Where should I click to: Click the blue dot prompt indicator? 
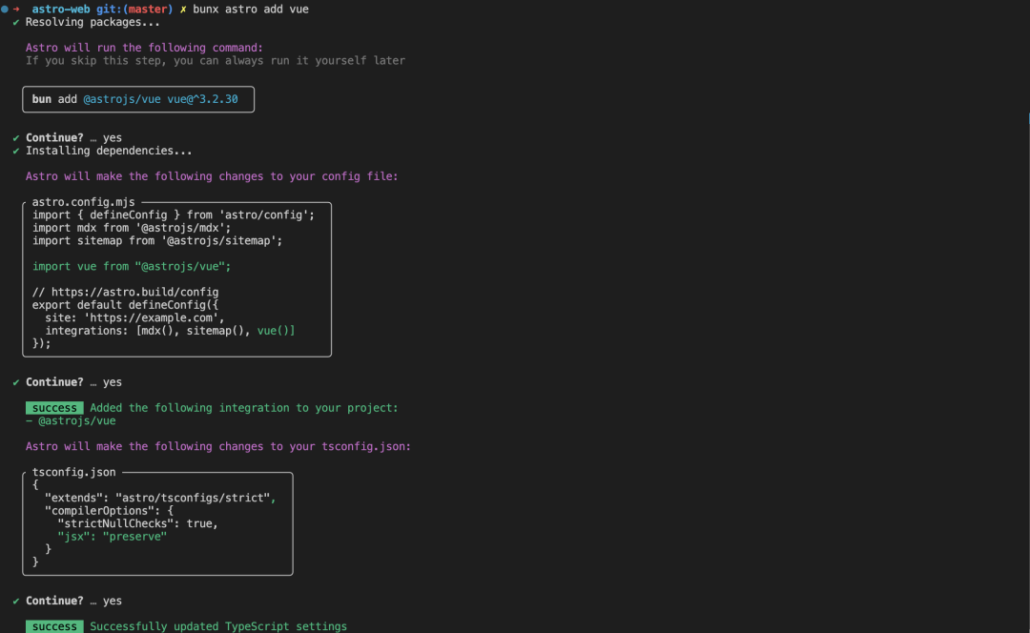tap(5, 10)
